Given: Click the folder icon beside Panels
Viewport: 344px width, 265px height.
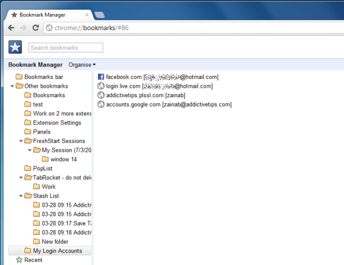Looking at the screenshot, I should tap(28, 131).
